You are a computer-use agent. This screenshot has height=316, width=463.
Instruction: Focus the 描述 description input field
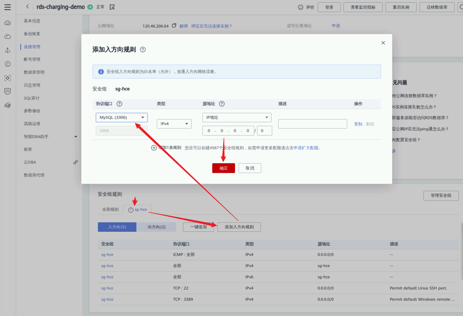[313, 124]
